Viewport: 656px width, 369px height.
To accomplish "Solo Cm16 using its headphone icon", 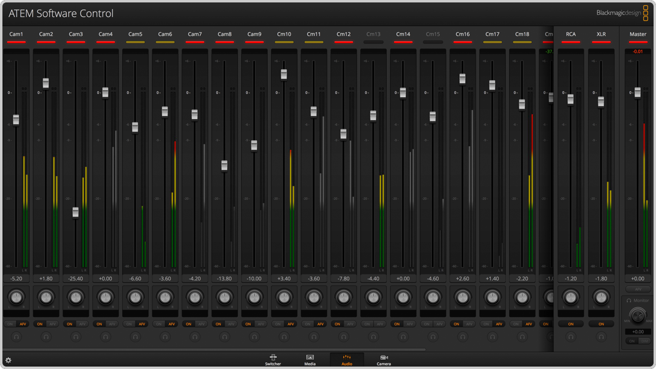I will pos(462,337).
